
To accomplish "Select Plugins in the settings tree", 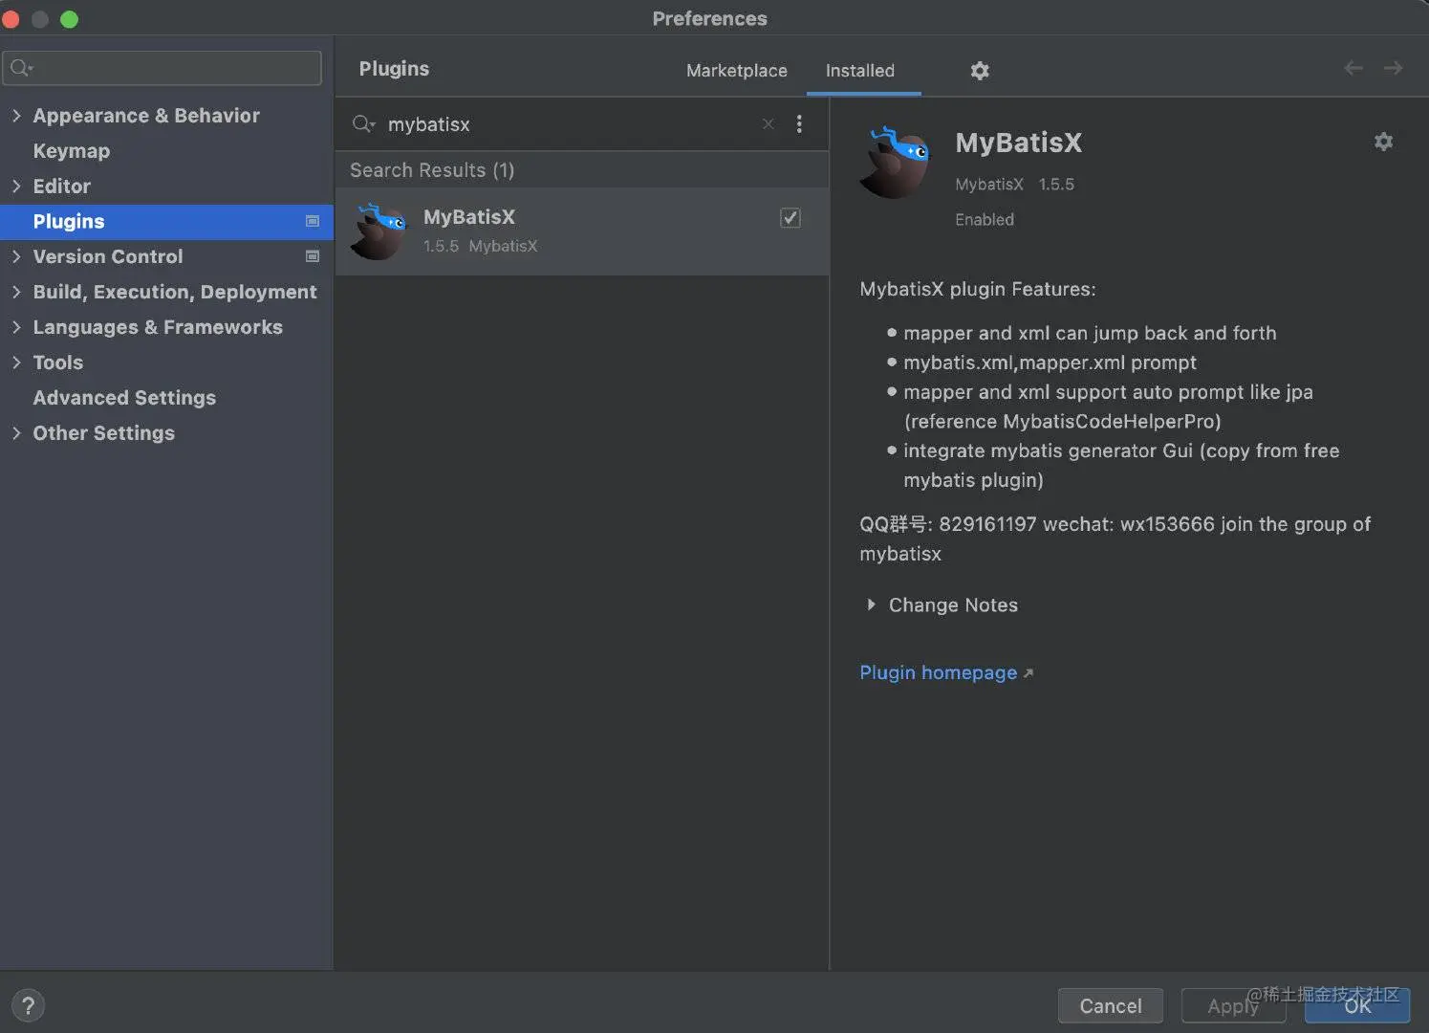I will 166,221.
